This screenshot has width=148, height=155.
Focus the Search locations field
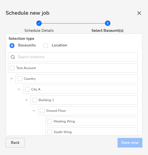point(73,57)
